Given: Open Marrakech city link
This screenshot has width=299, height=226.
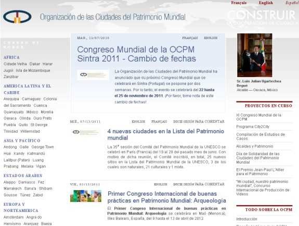Looking at the screenshot, I should (12, 189).
